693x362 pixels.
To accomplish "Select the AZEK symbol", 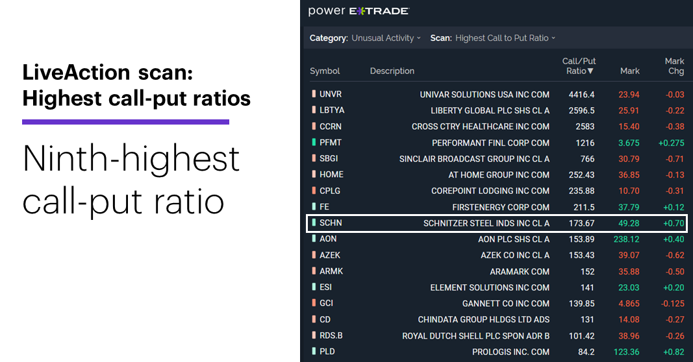I will click(x=330, y=255).
